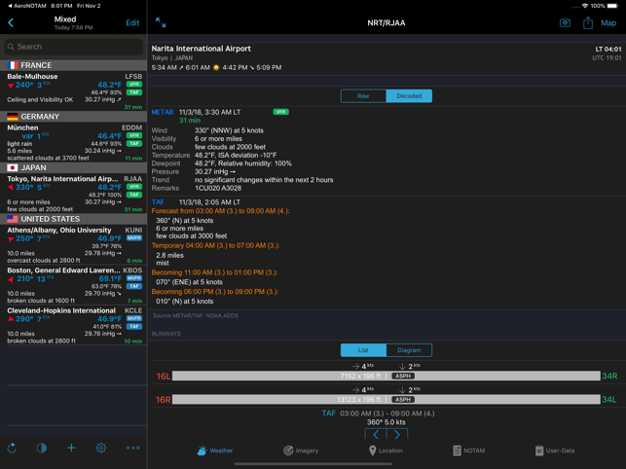Open the Imagery tab

point(301,451)
